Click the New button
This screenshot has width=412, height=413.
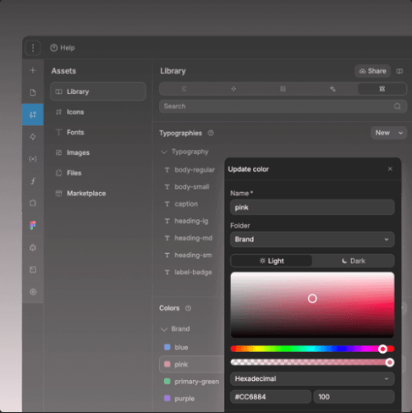[x=388, y=133]
